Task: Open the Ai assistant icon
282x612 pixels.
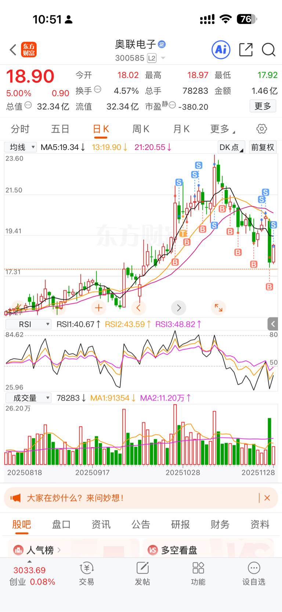Action: pyautogui.click(x=221, y=50)
